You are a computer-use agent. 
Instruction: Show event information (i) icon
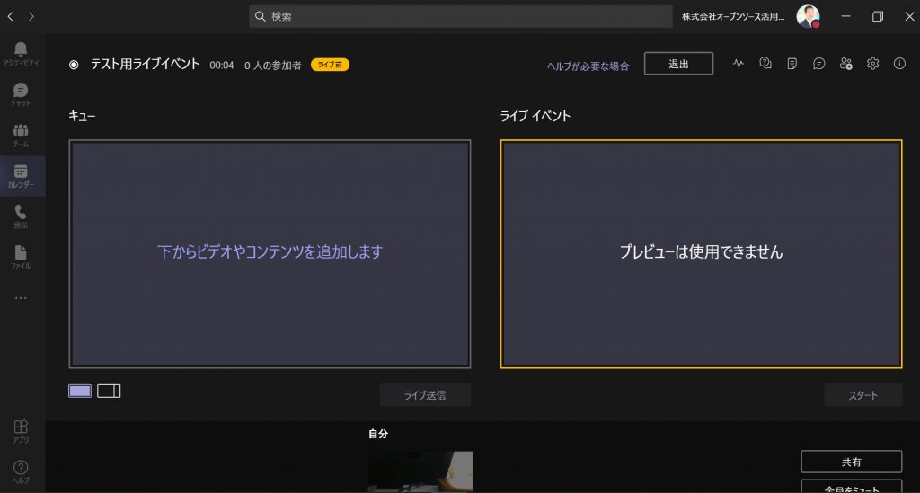(x=899, y=64)
